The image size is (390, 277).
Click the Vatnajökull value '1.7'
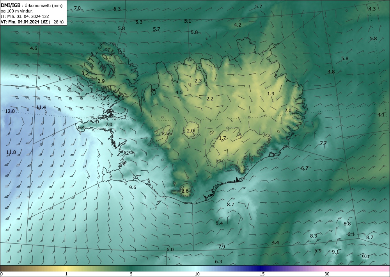click(x=222, y=138)
